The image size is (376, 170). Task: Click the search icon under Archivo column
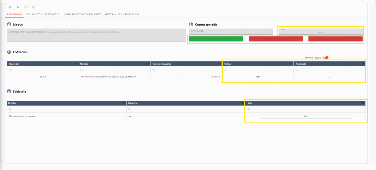225,70
